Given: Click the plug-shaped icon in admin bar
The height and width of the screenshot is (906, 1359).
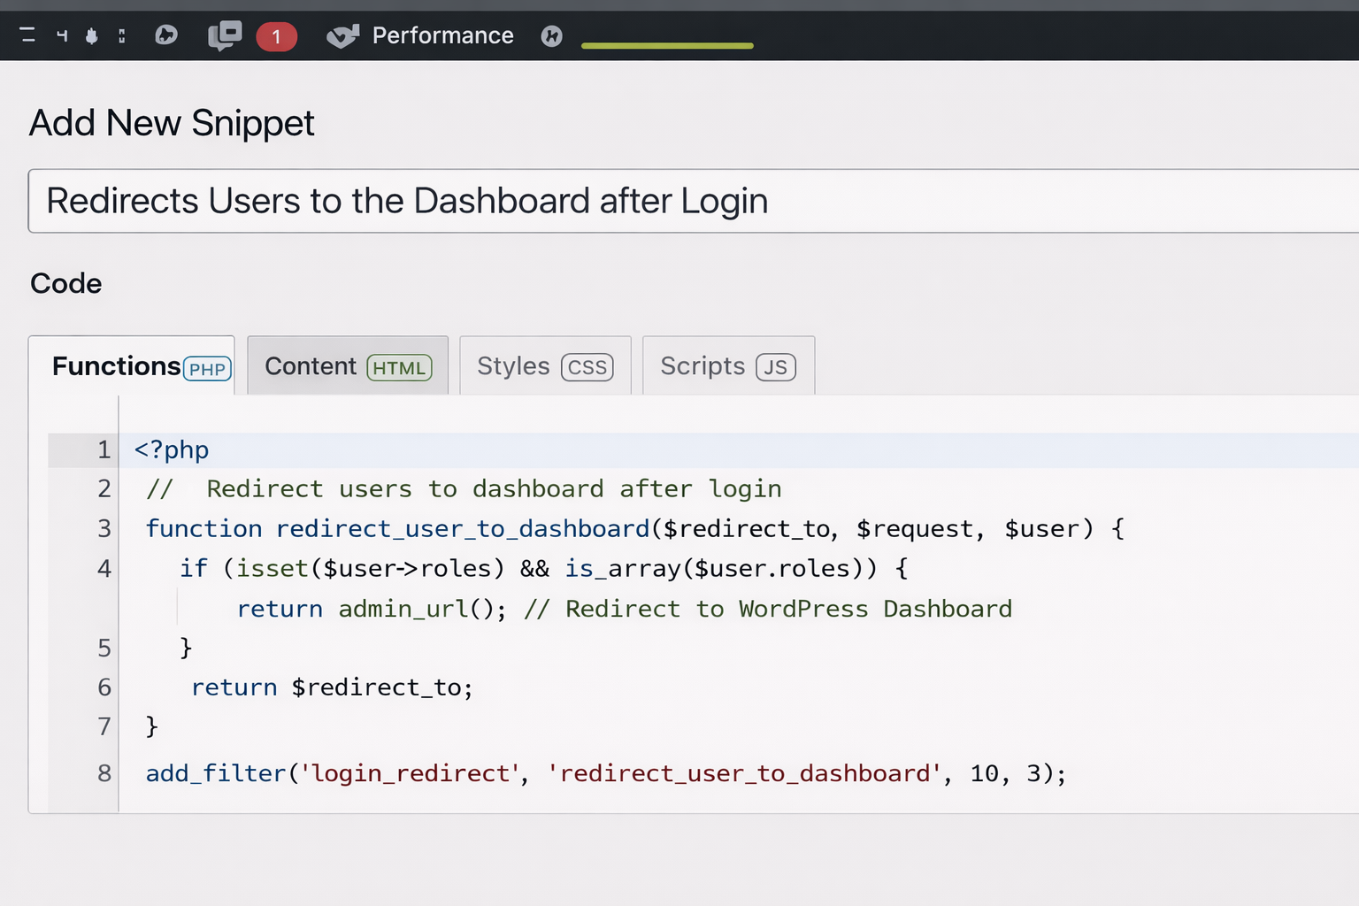Looking at the screenshot, I should click(91, 35).
